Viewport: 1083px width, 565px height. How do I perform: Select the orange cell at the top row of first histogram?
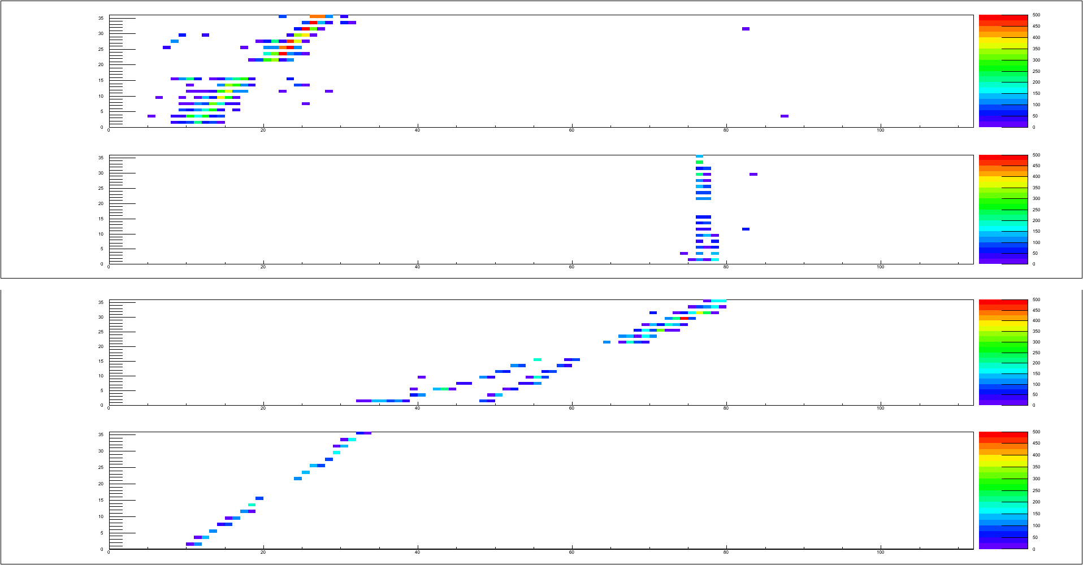click(x=317, y=16)
